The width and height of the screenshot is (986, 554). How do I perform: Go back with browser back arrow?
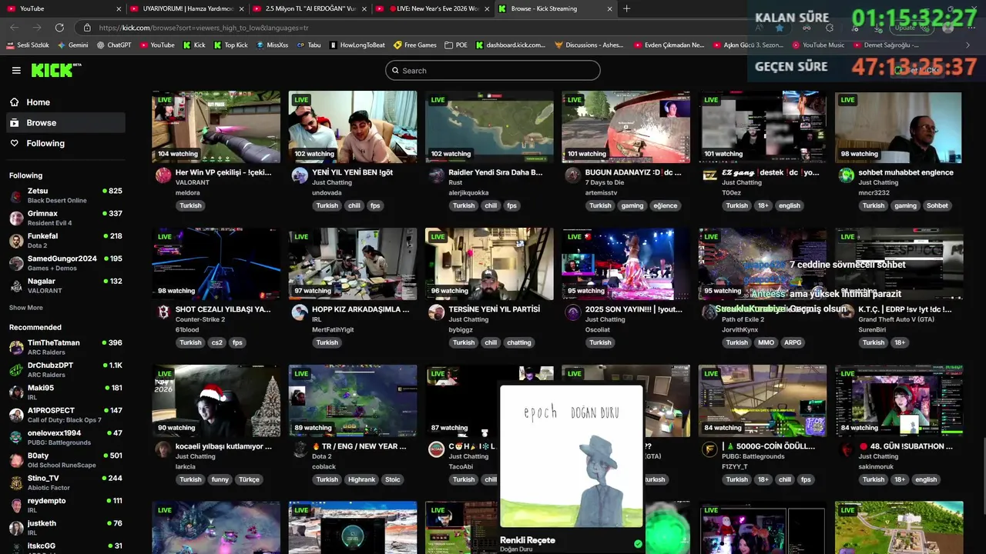click(15, 28)
